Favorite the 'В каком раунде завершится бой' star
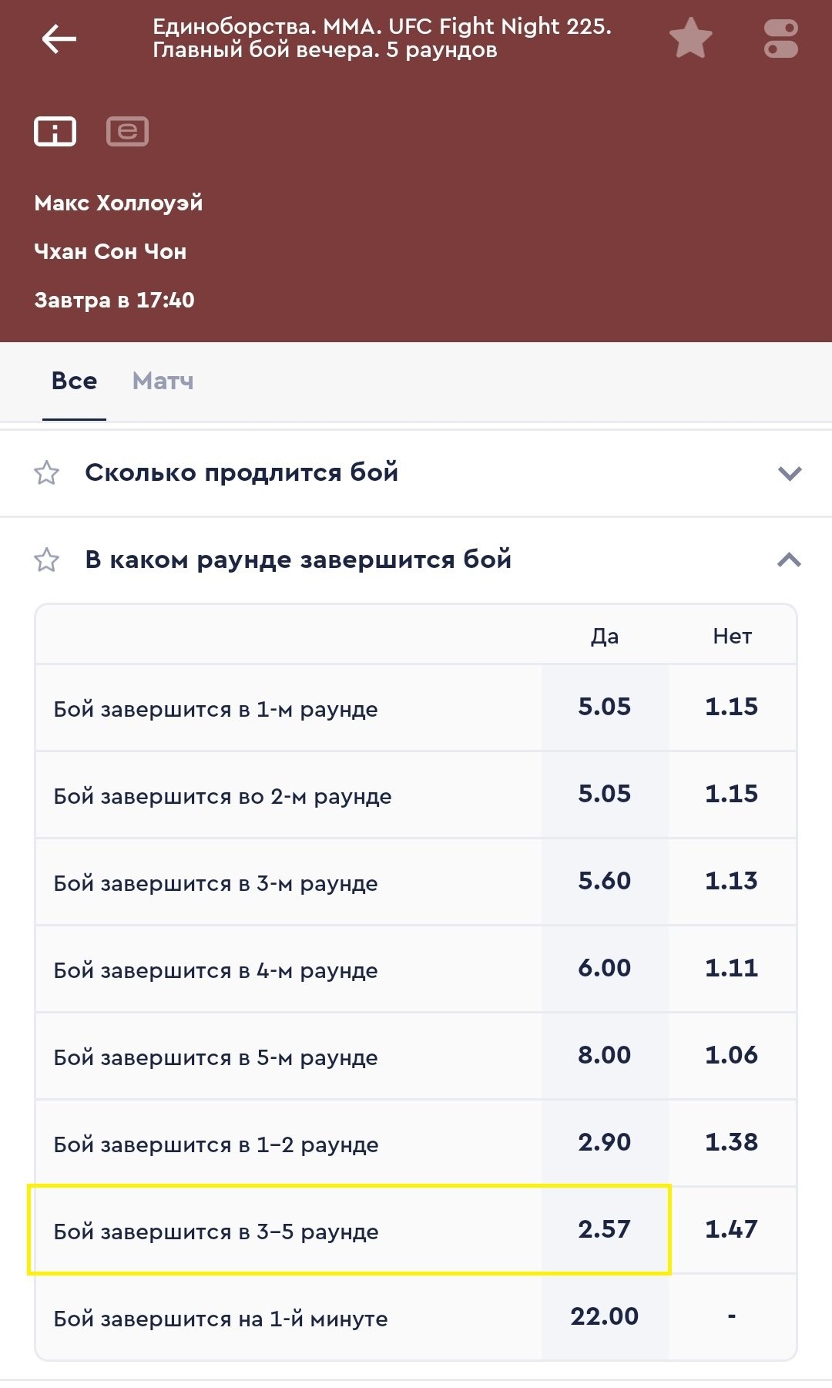Viewport: 832px width, 1388px height. pos(47,560)
